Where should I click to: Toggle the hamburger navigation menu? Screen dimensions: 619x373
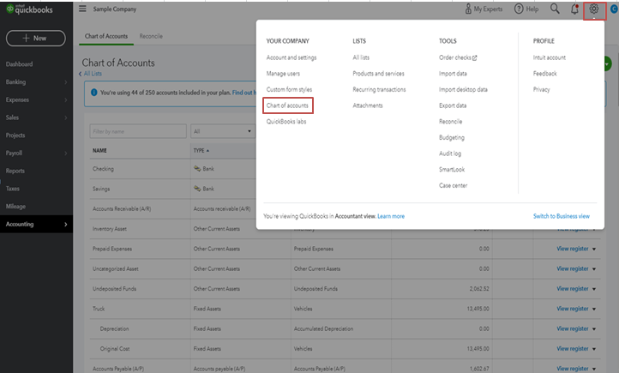pyautogui.click(x=82, y=9)
